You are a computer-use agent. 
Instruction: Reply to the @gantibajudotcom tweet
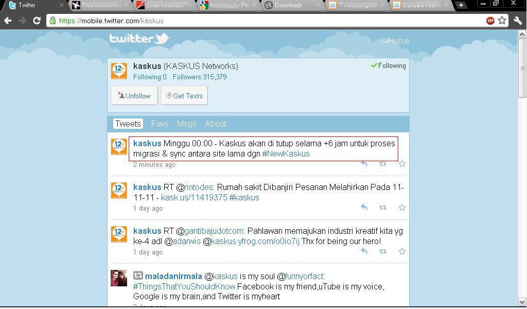(x=364, y=251)
